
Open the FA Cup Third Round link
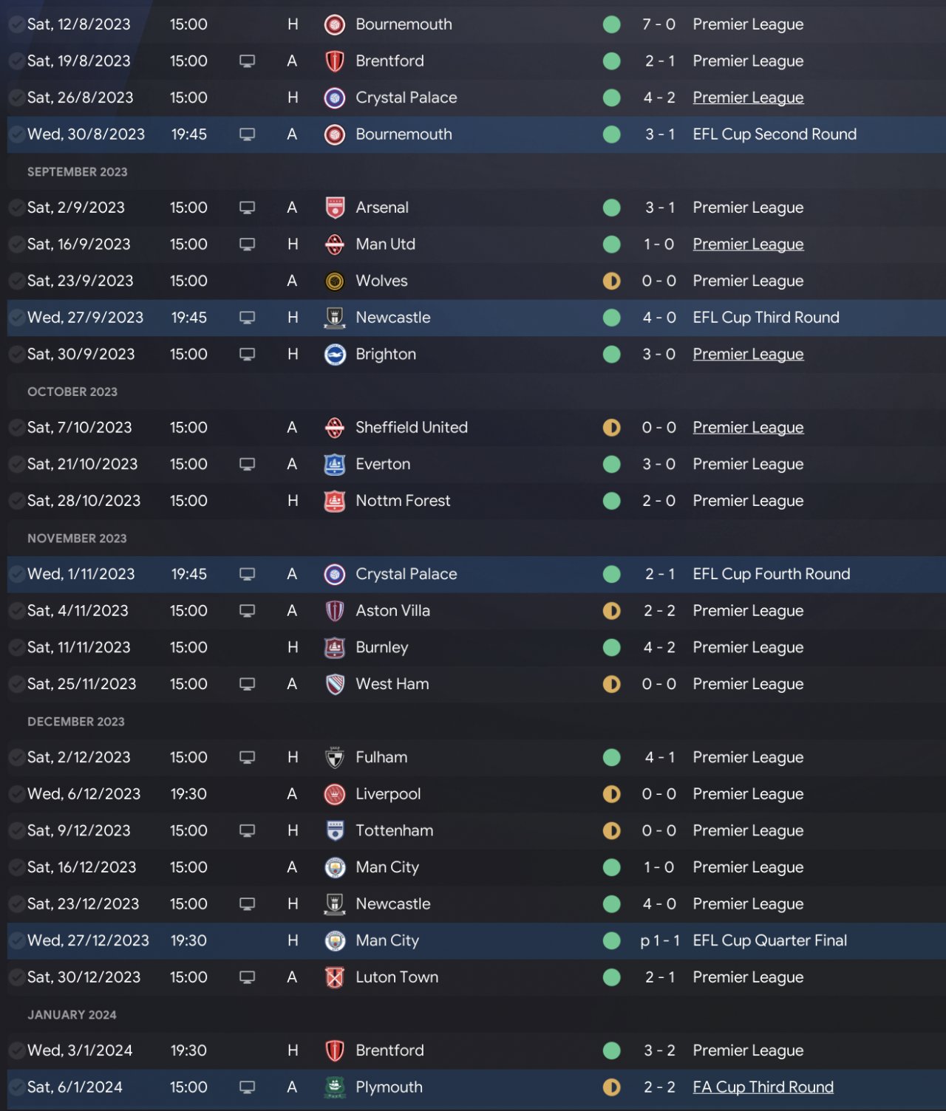click(x=763, y=1087)
